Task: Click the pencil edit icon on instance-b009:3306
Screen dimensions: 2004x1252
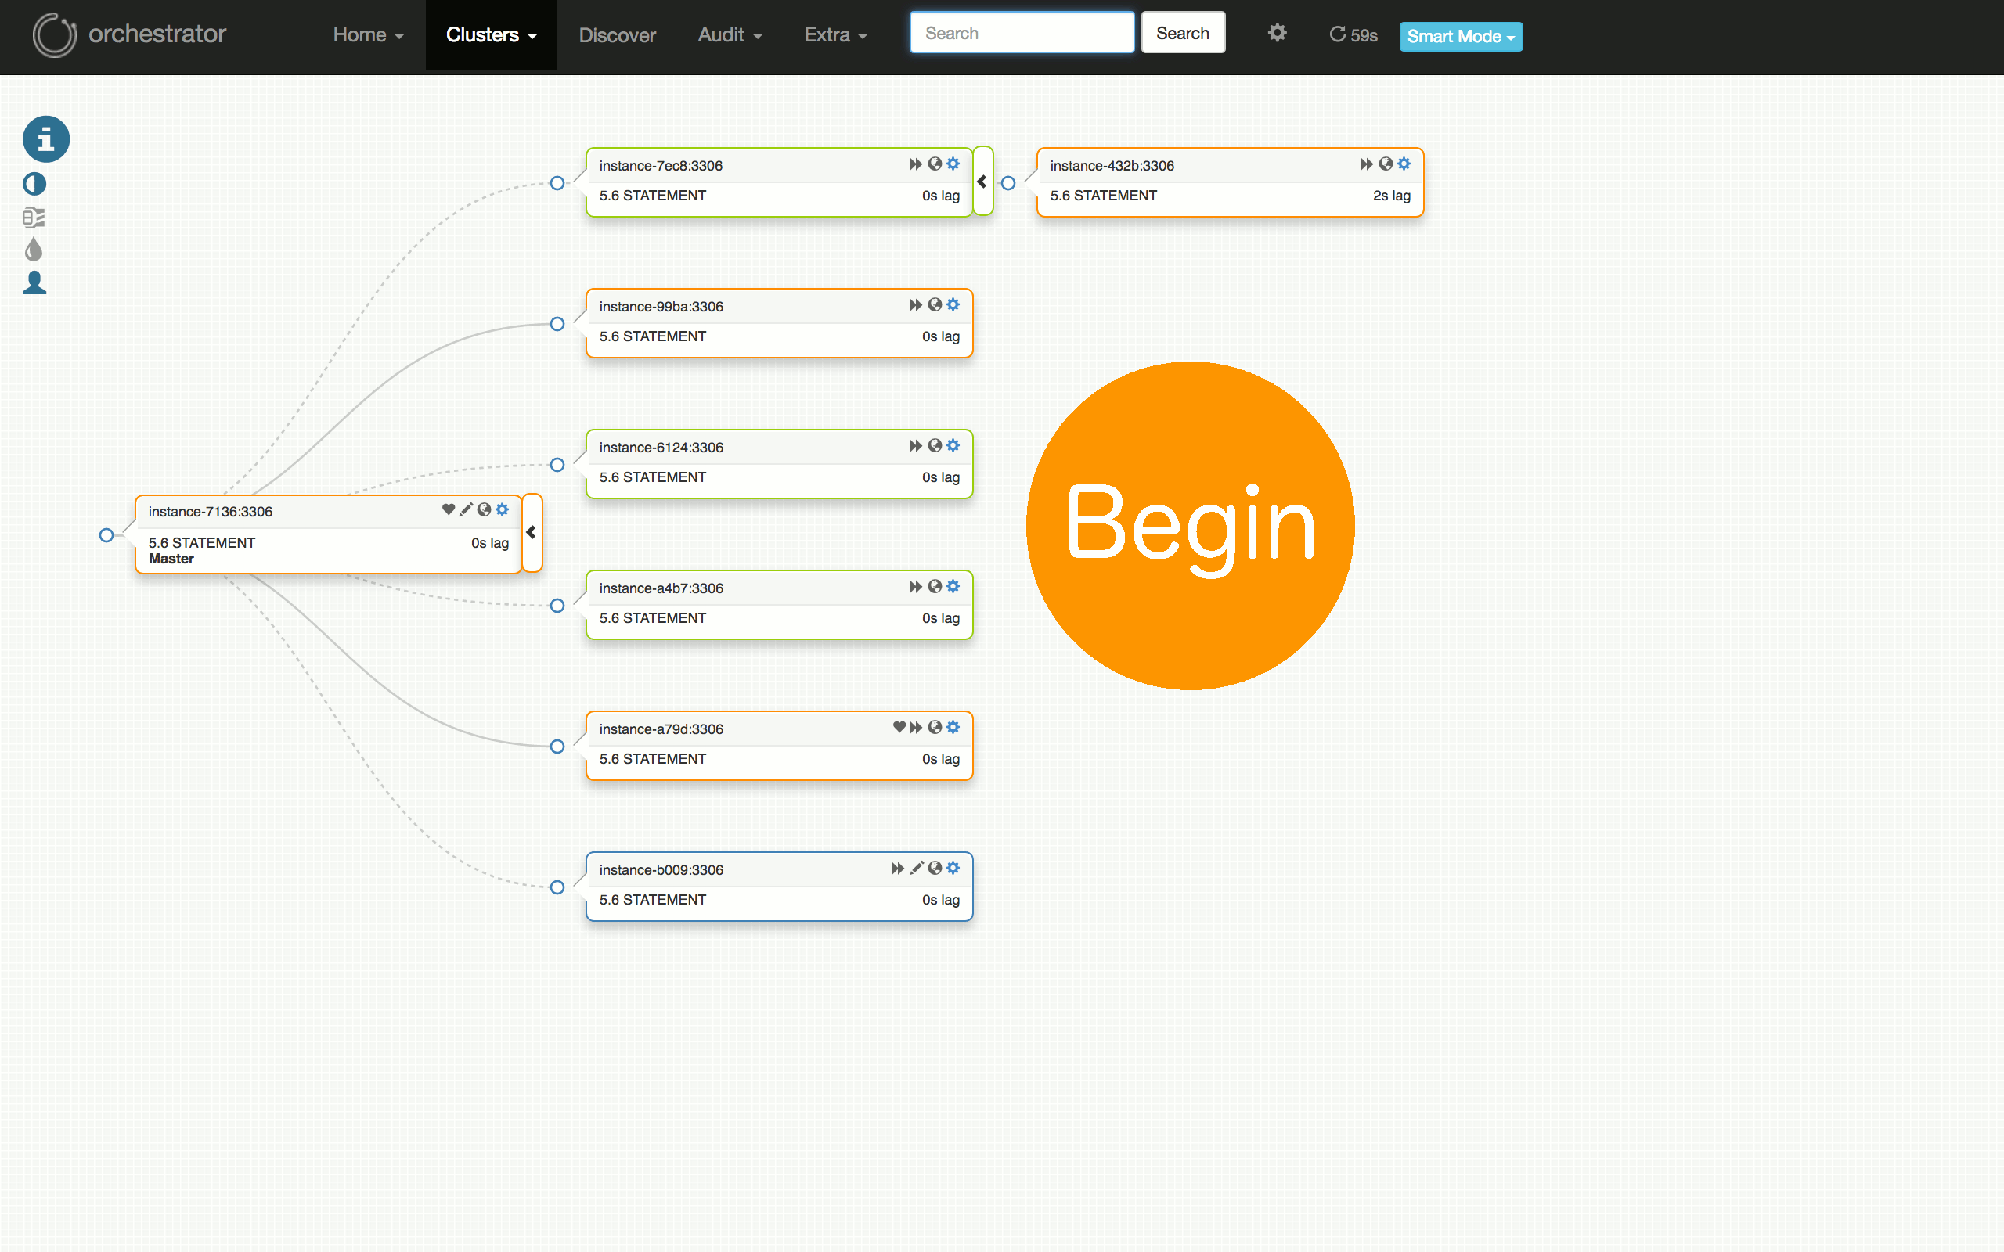Action: [916, 868]
